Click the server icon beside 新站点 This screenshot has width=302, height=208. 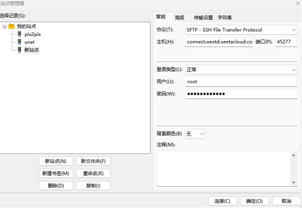19,50
